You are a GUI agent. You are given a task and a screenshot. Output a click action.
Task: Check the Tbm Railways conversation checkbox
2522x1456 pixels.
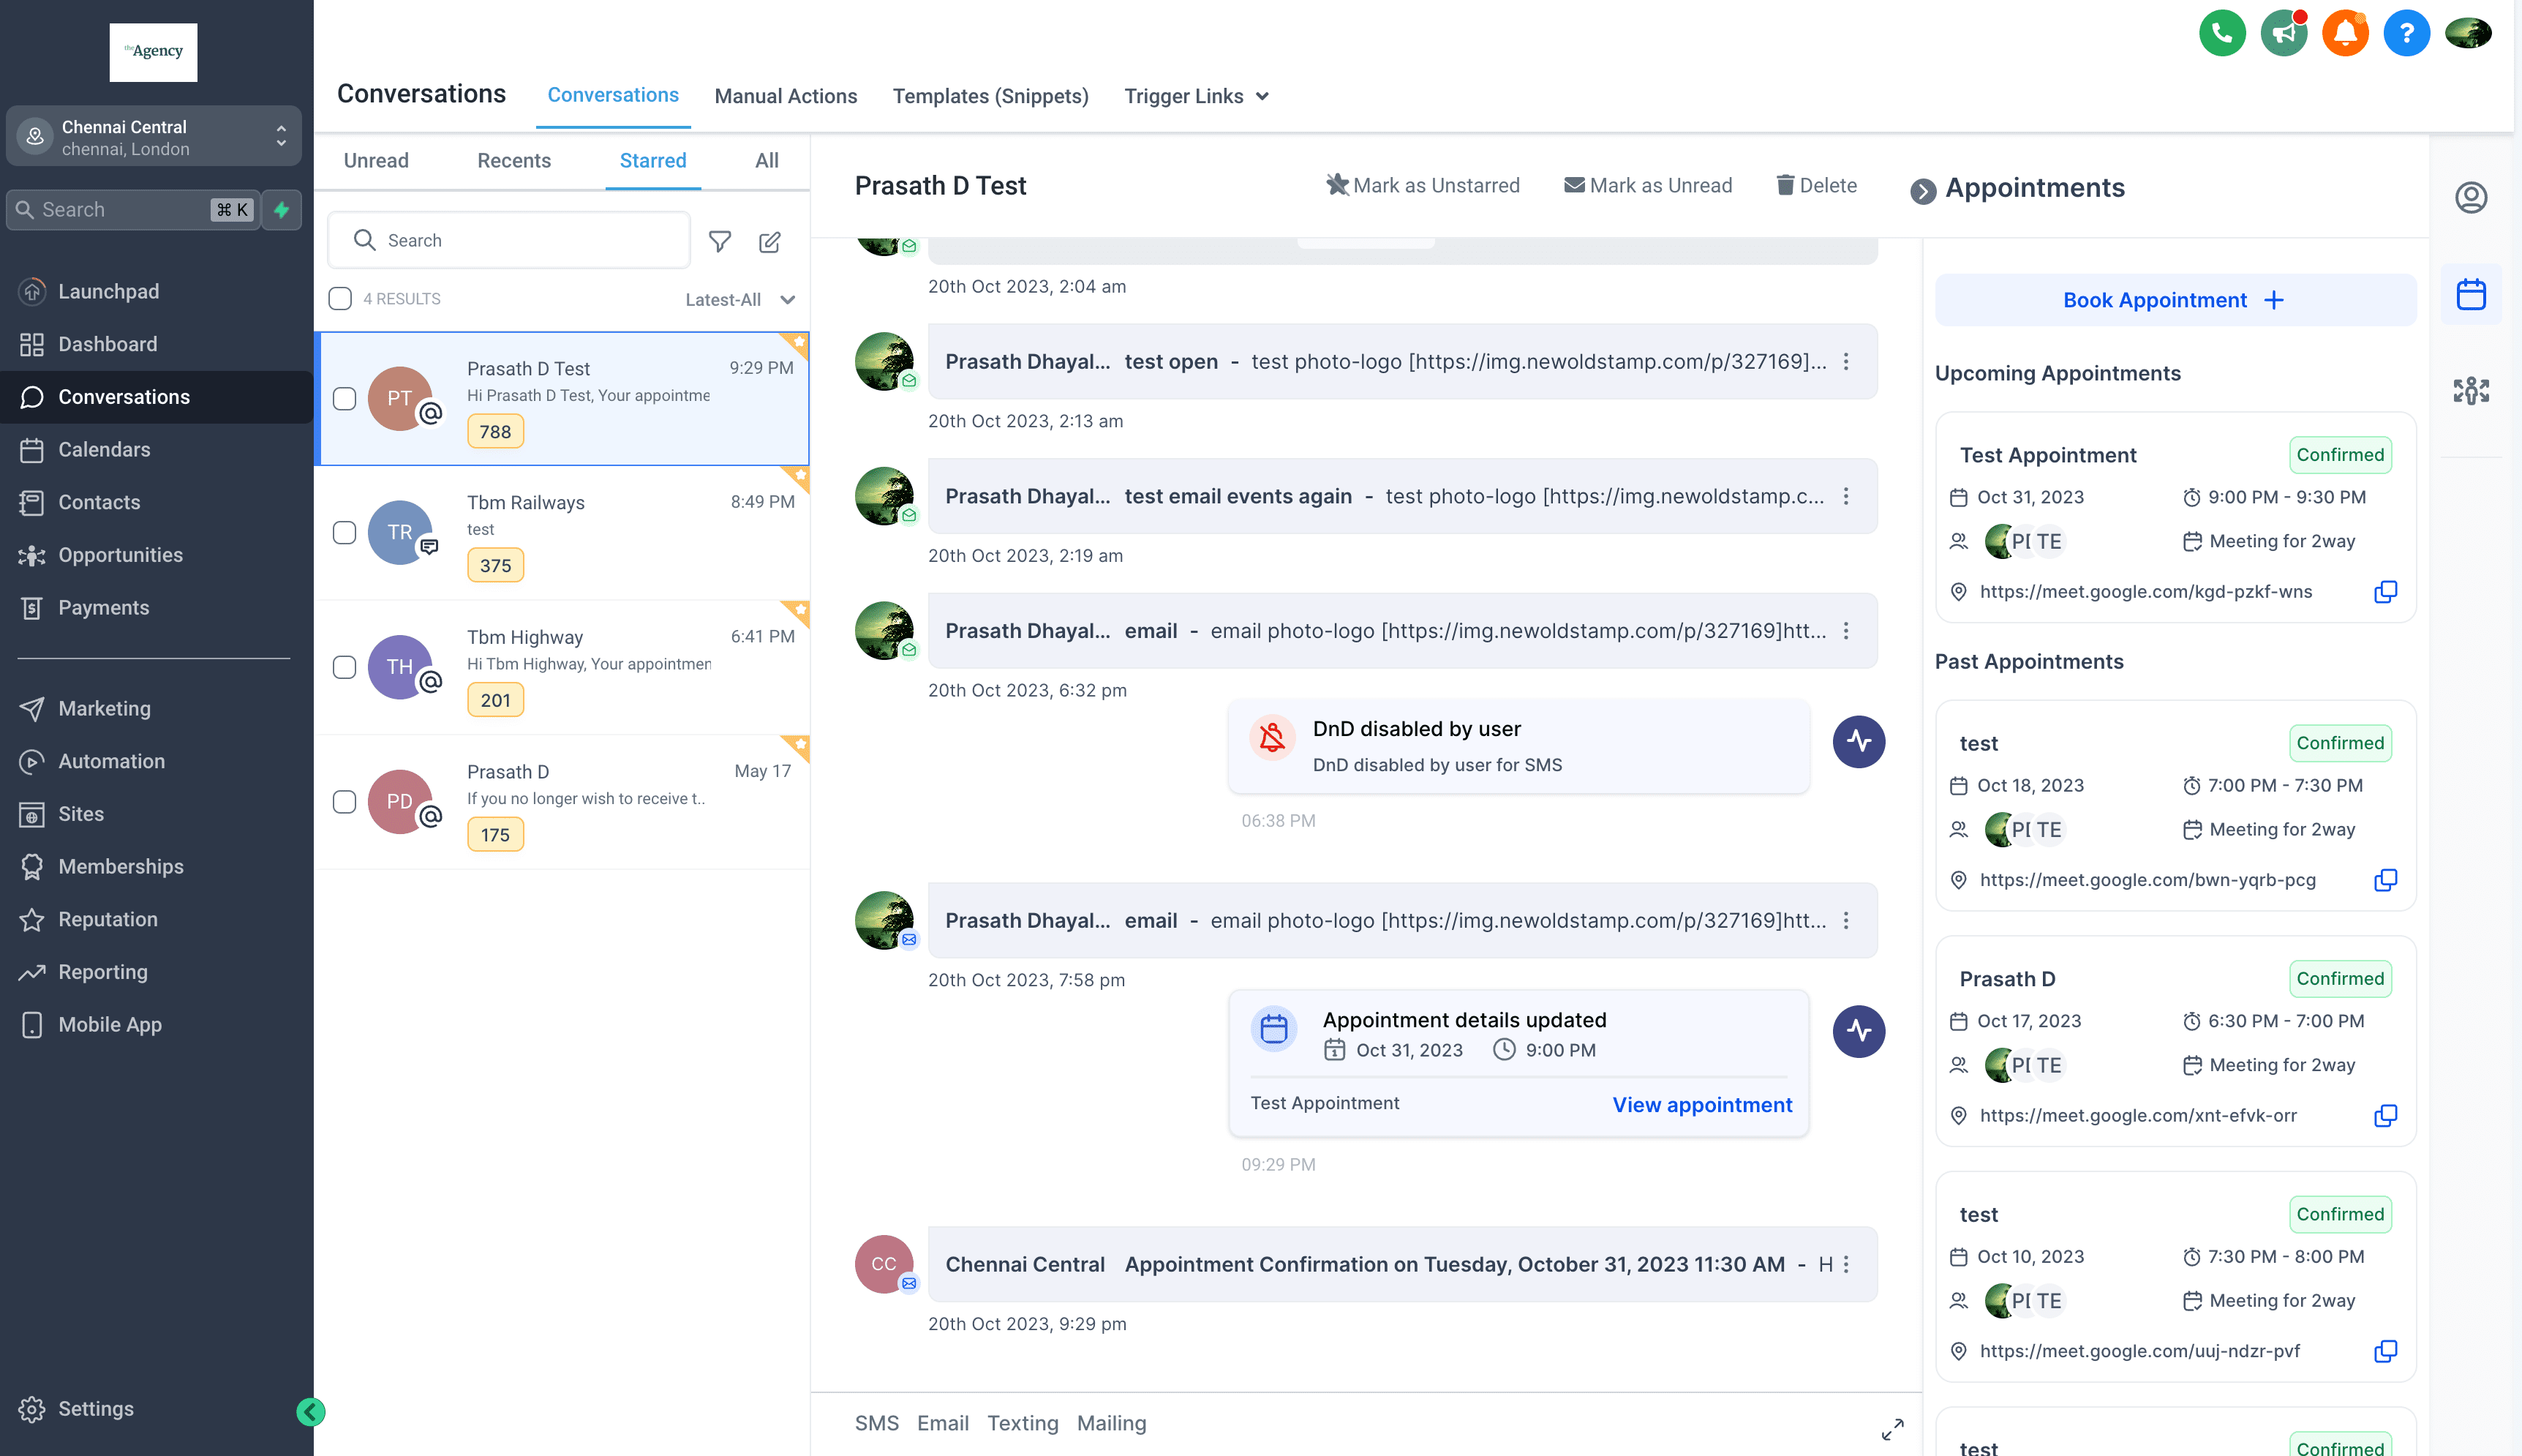point(344,532)
